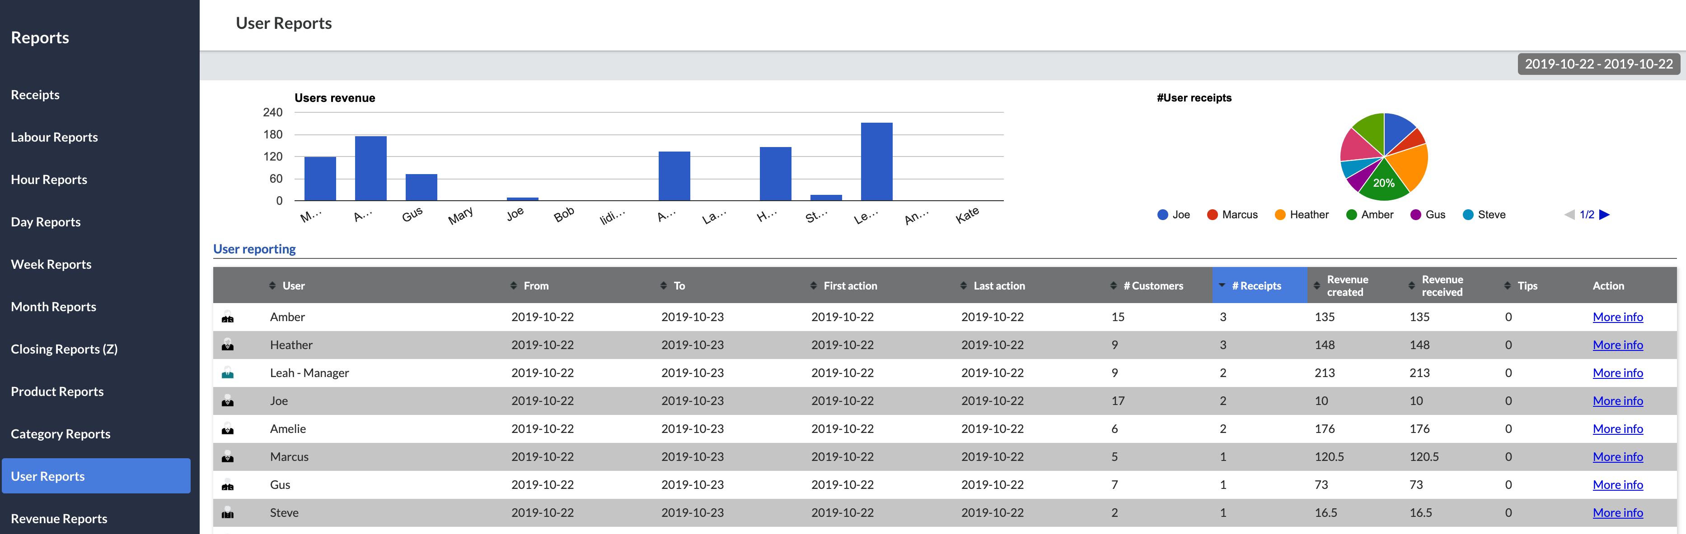
Task: Open More info for Leah - Manager
Action: 1617,373
